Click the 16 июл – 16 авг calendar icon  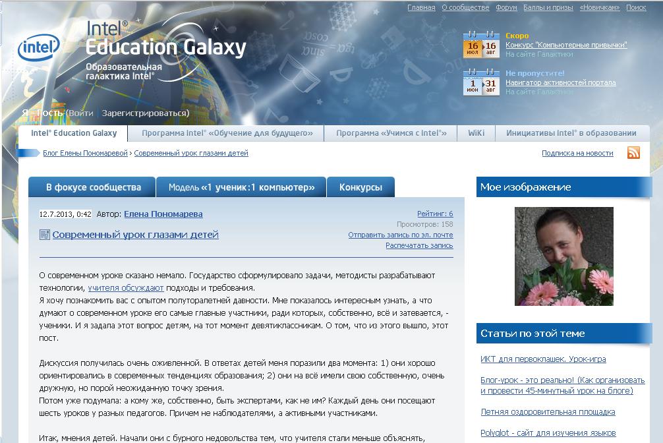(481, 45)
